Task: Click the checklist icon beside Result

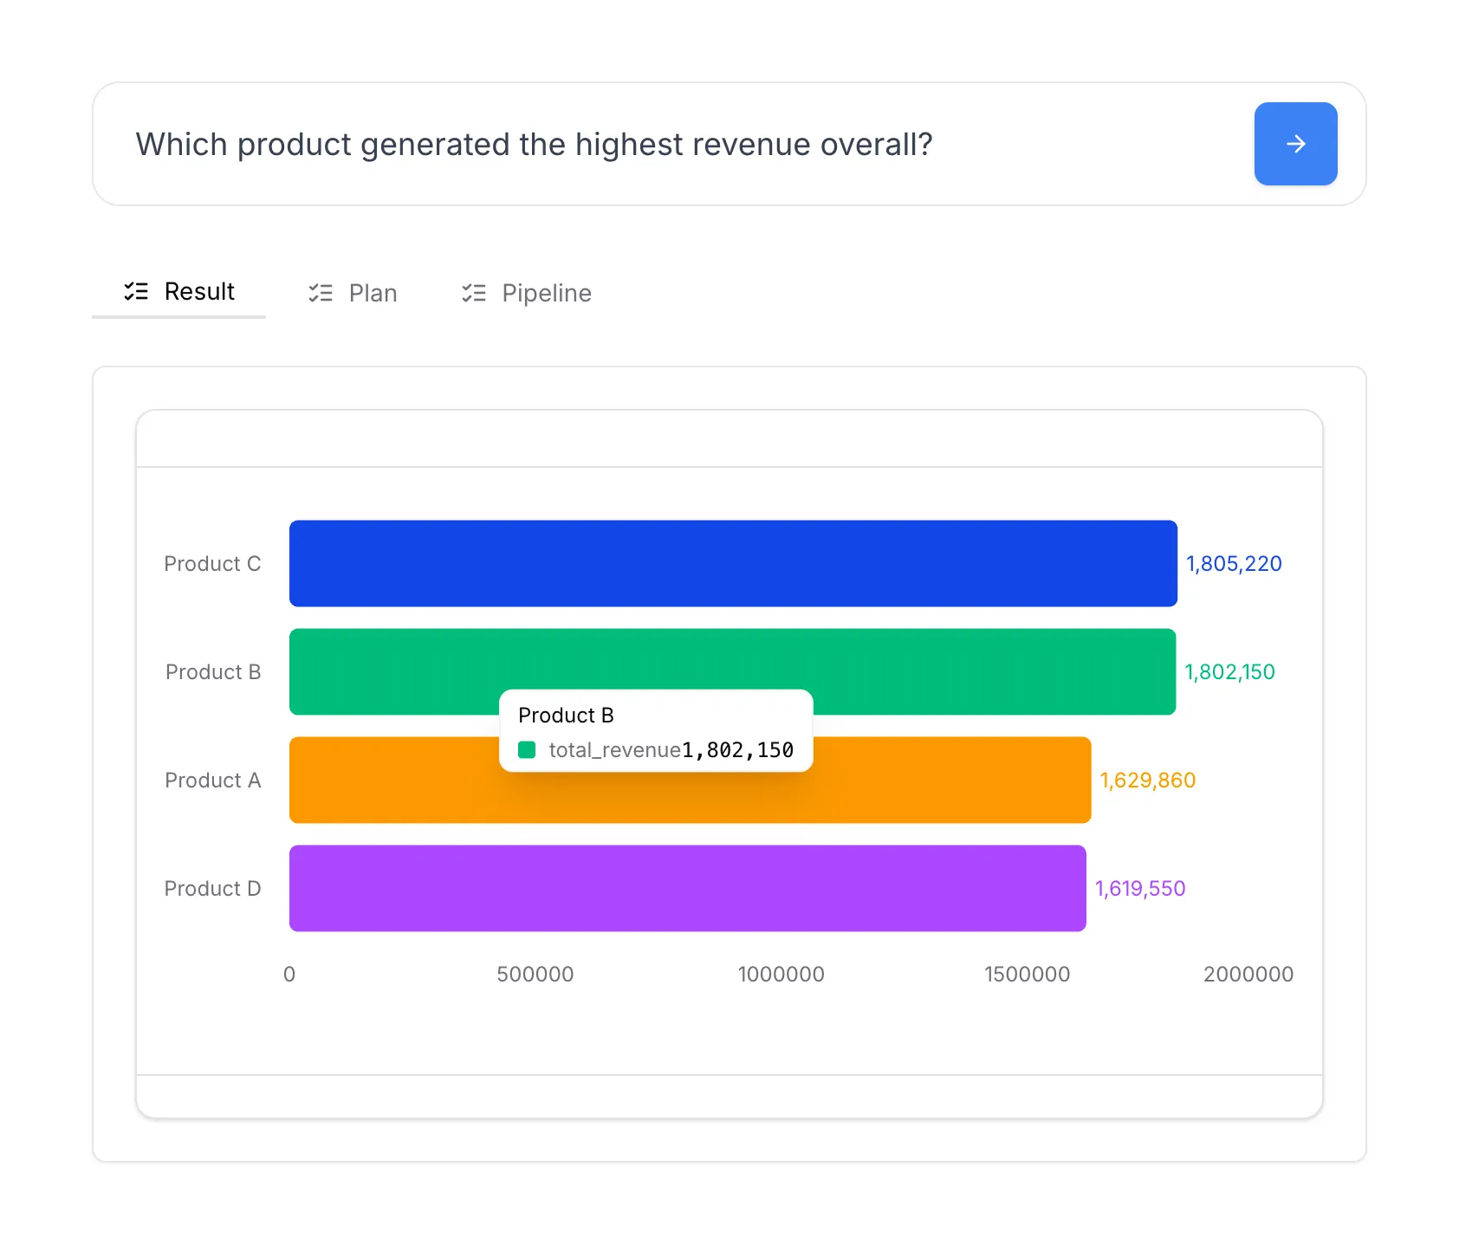Action: click(137, 292)
